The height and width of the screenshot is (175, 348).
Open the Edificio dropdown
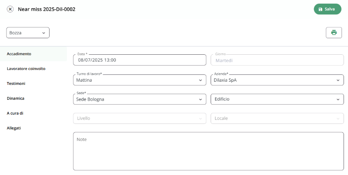tap(277, 99)
